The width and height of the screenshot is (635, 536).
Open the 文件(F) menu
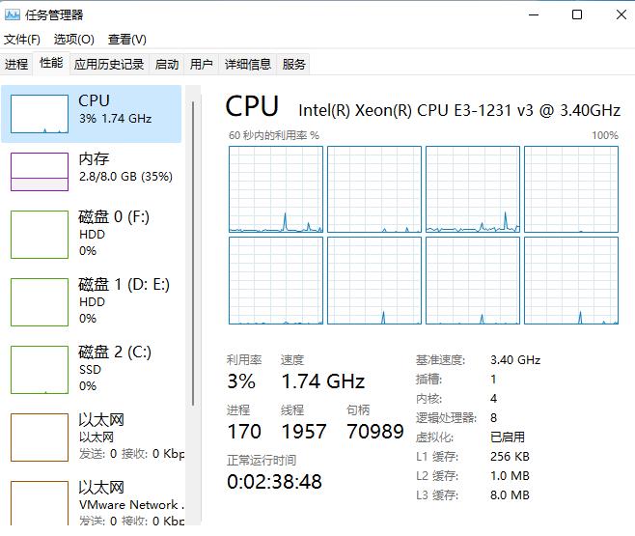point(22,40)
